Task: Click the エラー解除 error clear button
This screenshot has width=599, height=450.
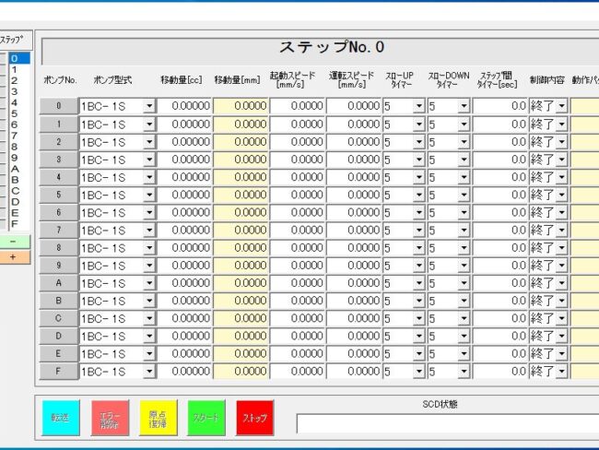Action: tap(110, 418)
